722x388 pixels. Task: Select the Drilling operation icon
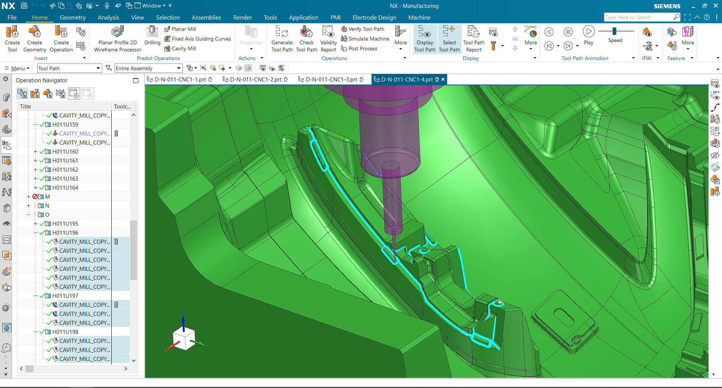click(152, 36)
